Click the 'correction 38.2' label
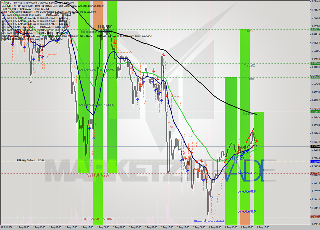 click(246, 173)
